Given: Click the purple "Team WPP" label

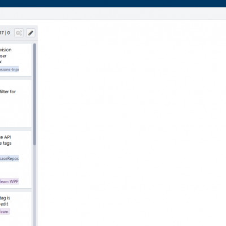Looking at the screenshot, I should [x=10, y=181].
